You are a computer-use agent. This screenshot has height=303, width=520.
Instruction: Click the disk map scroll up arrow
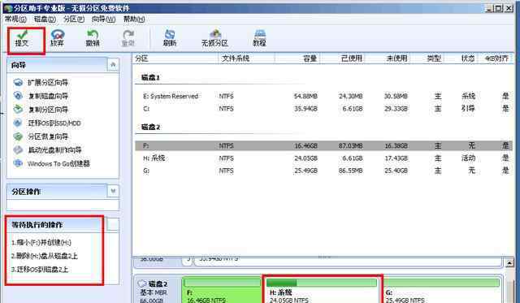[x=509, y=263]
